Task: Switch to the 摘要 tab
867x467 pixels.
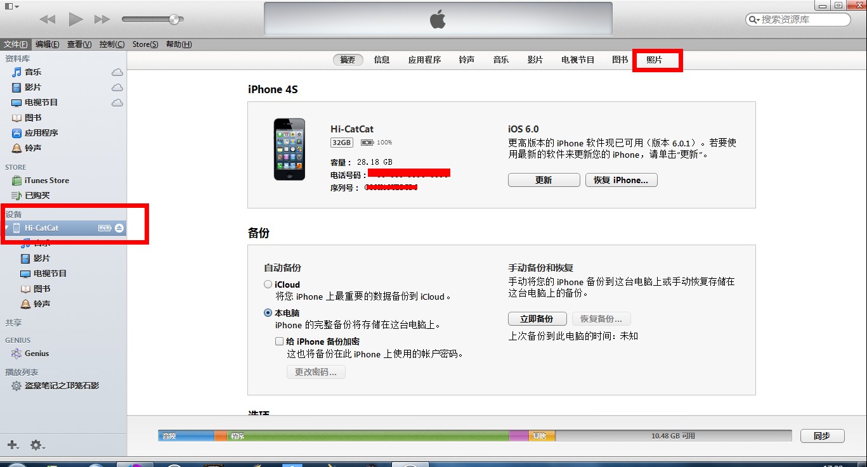Action: pyautogui.click(x=348, y=60)
